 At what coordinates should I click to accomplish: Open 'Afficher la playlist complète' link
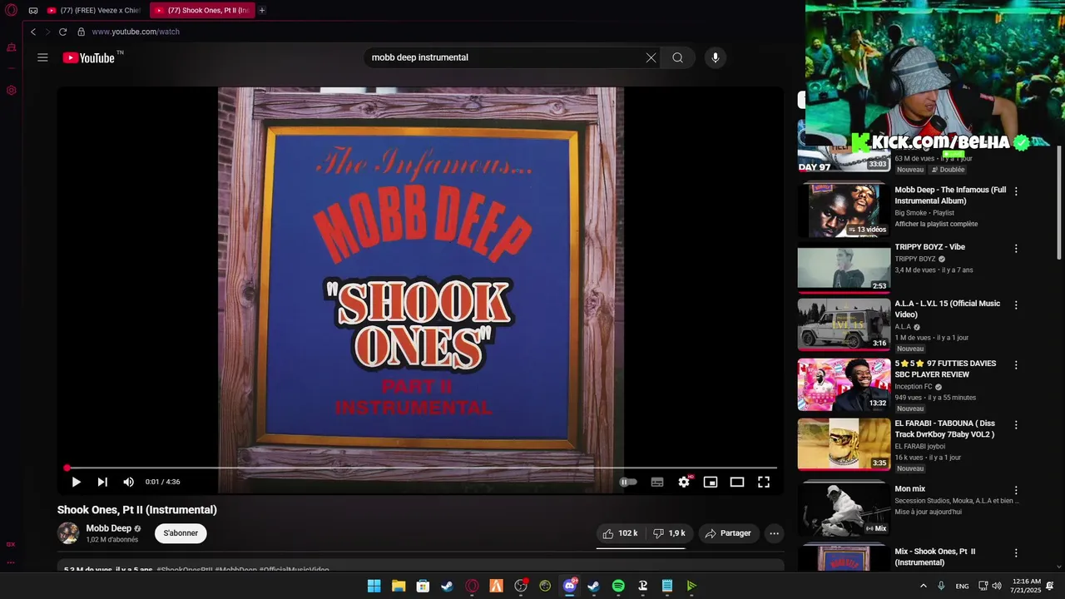point(936,224)
